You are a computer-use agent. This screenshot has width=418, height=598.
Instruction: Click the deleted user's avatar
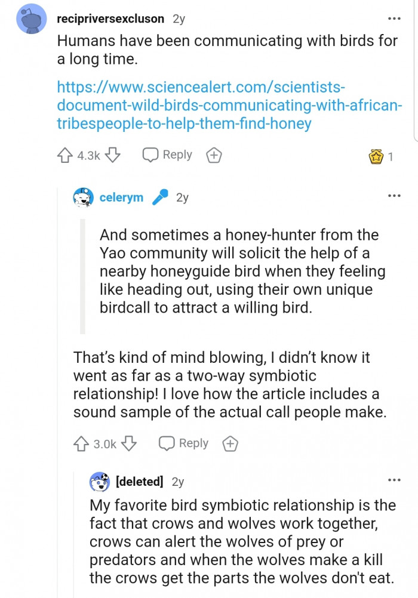[x=100, y=480]
